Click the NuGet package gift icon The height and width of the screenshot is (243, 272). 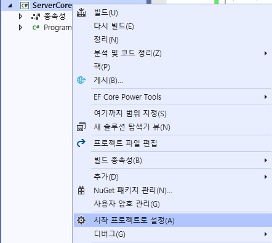coord(81,190)
